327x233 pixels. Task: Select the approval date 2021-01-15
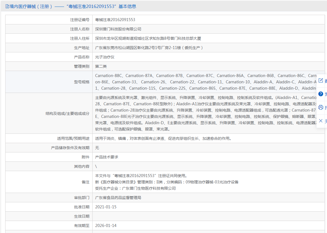106,207
